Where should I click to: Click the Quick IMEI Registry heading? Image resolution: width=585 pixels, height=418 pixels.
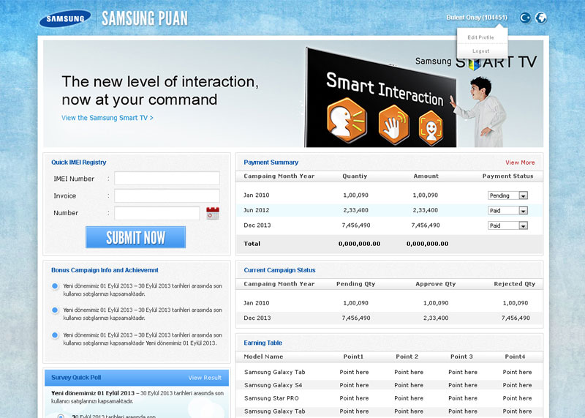point(79,162)
